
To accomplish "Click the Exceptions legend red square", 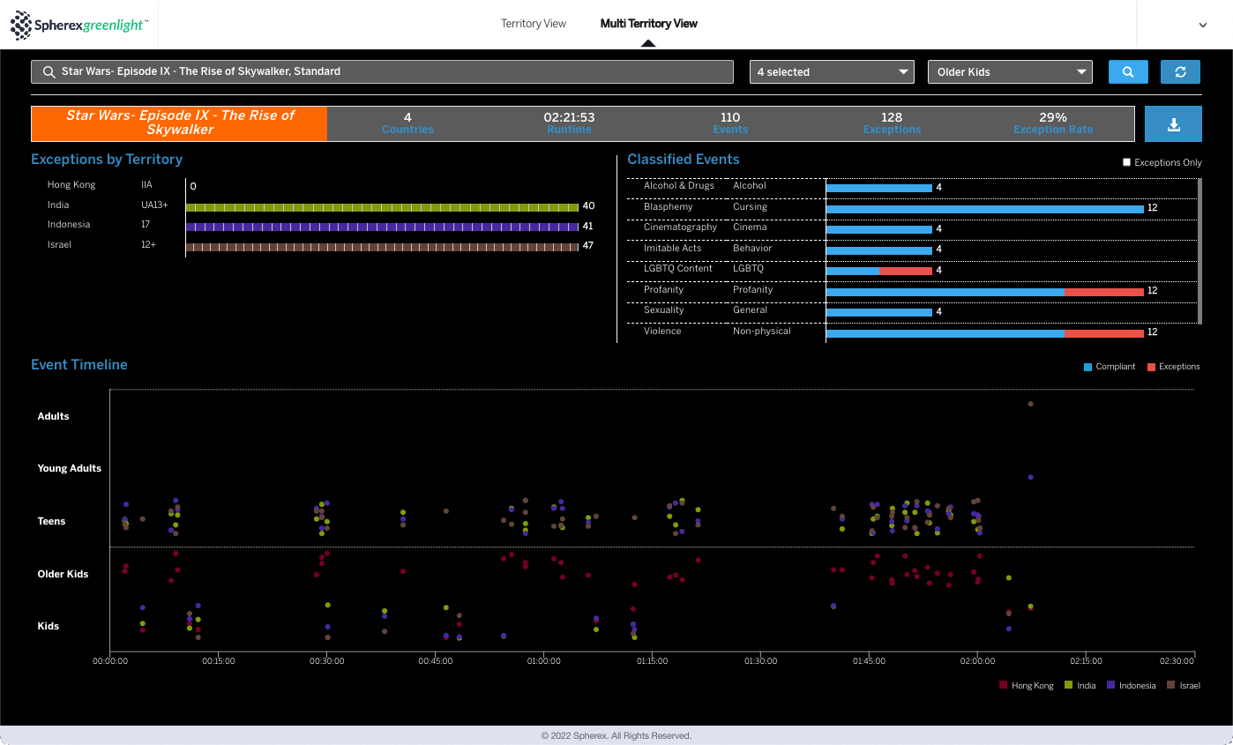I will point(1151,367).
